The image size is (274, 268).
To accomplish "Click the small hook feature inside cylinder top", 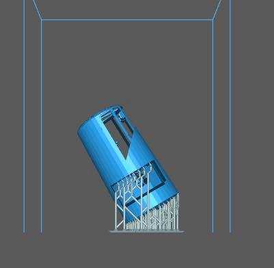I will point(122,117).
